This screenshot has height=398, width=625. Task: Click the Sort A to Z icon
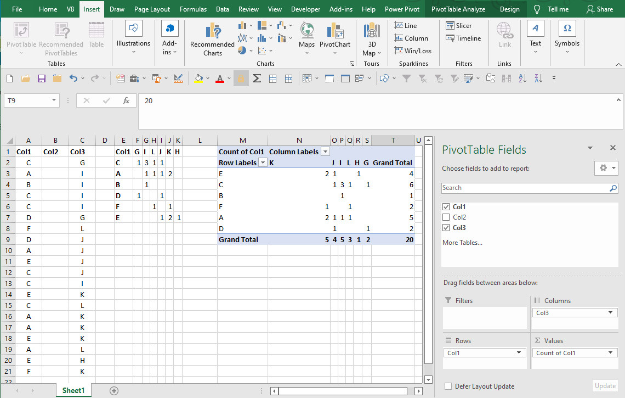tap(522, 79)
